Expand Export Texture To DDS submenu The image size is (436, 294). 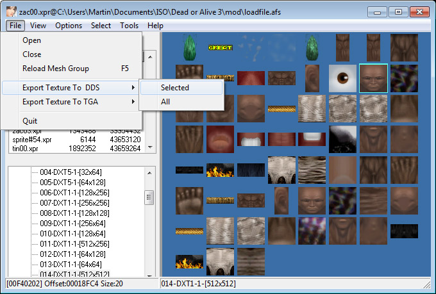(x=70, y=88)
